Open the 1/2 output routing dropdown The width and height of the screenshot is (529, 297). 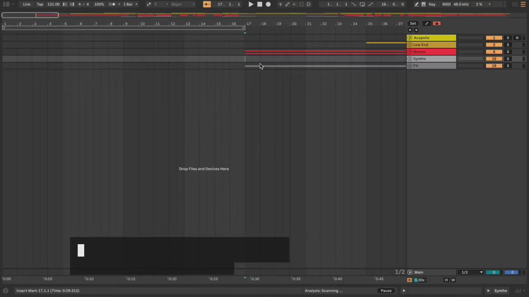pyautogui.click(x=472, y=272)
